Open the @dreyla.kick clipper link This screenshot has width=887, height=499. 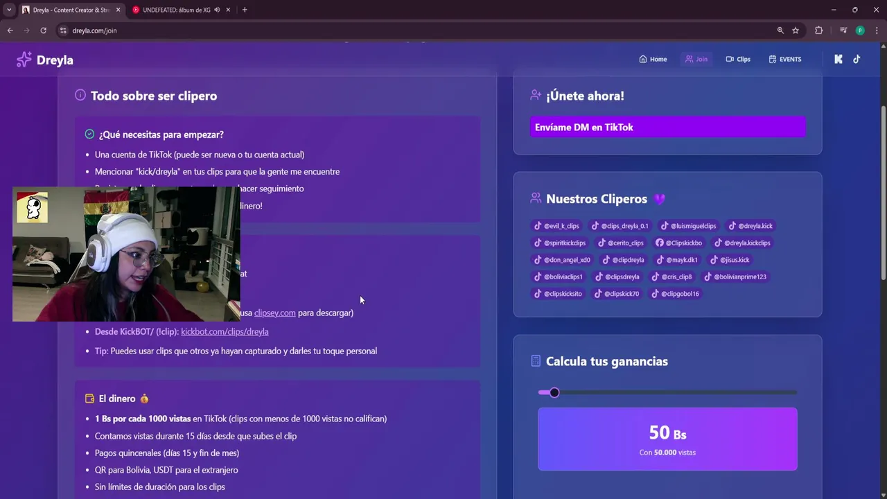point(750,226)
